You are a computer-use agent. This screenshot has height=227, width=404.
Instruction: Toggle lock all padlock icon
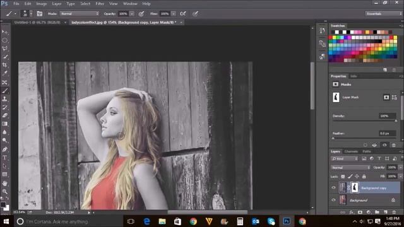364,177
